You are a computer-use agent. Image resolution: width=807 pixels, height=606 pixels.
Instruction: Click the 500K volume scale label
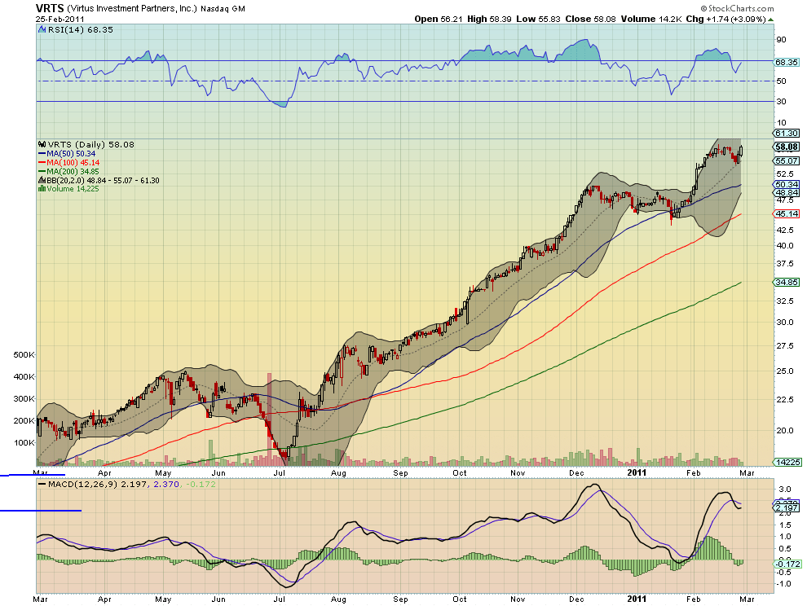click(24, 355)
